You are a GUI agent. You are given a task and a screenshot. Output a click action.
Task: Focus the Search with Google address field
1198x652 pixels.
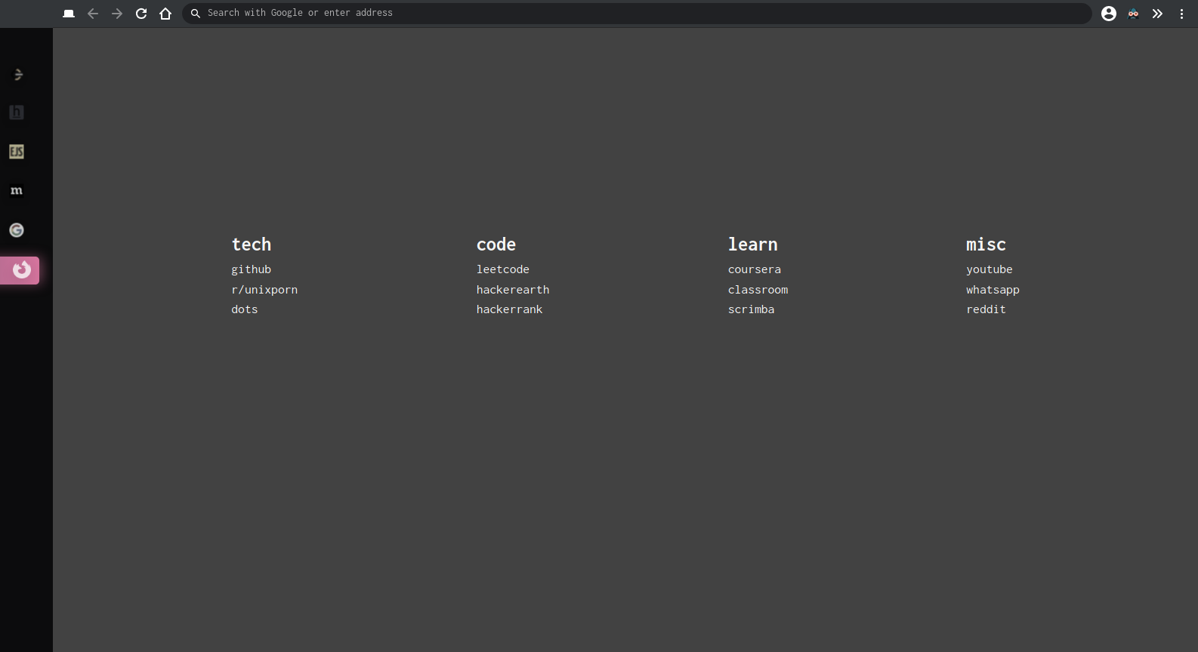637,14
